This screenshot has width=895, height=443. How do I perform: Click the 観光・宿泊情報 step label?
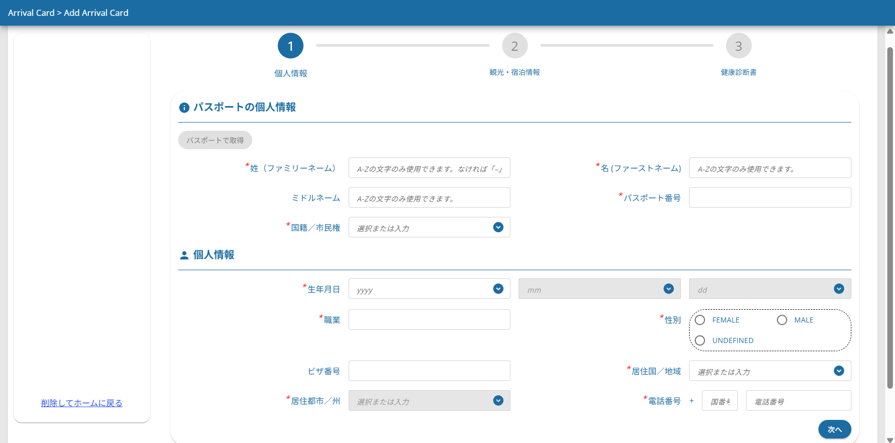(515, 72)
